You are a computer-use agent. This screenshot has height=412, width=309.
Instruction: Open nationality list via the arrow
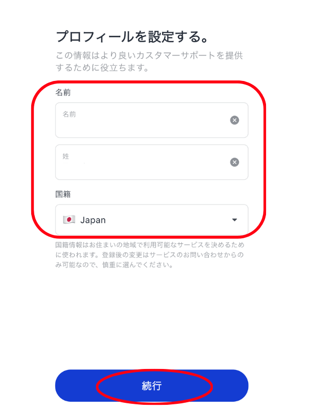click(234, 220)
